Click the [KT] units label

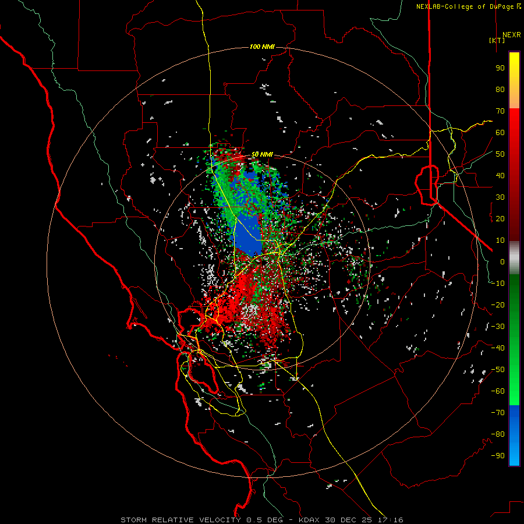(x=497, y=40)
